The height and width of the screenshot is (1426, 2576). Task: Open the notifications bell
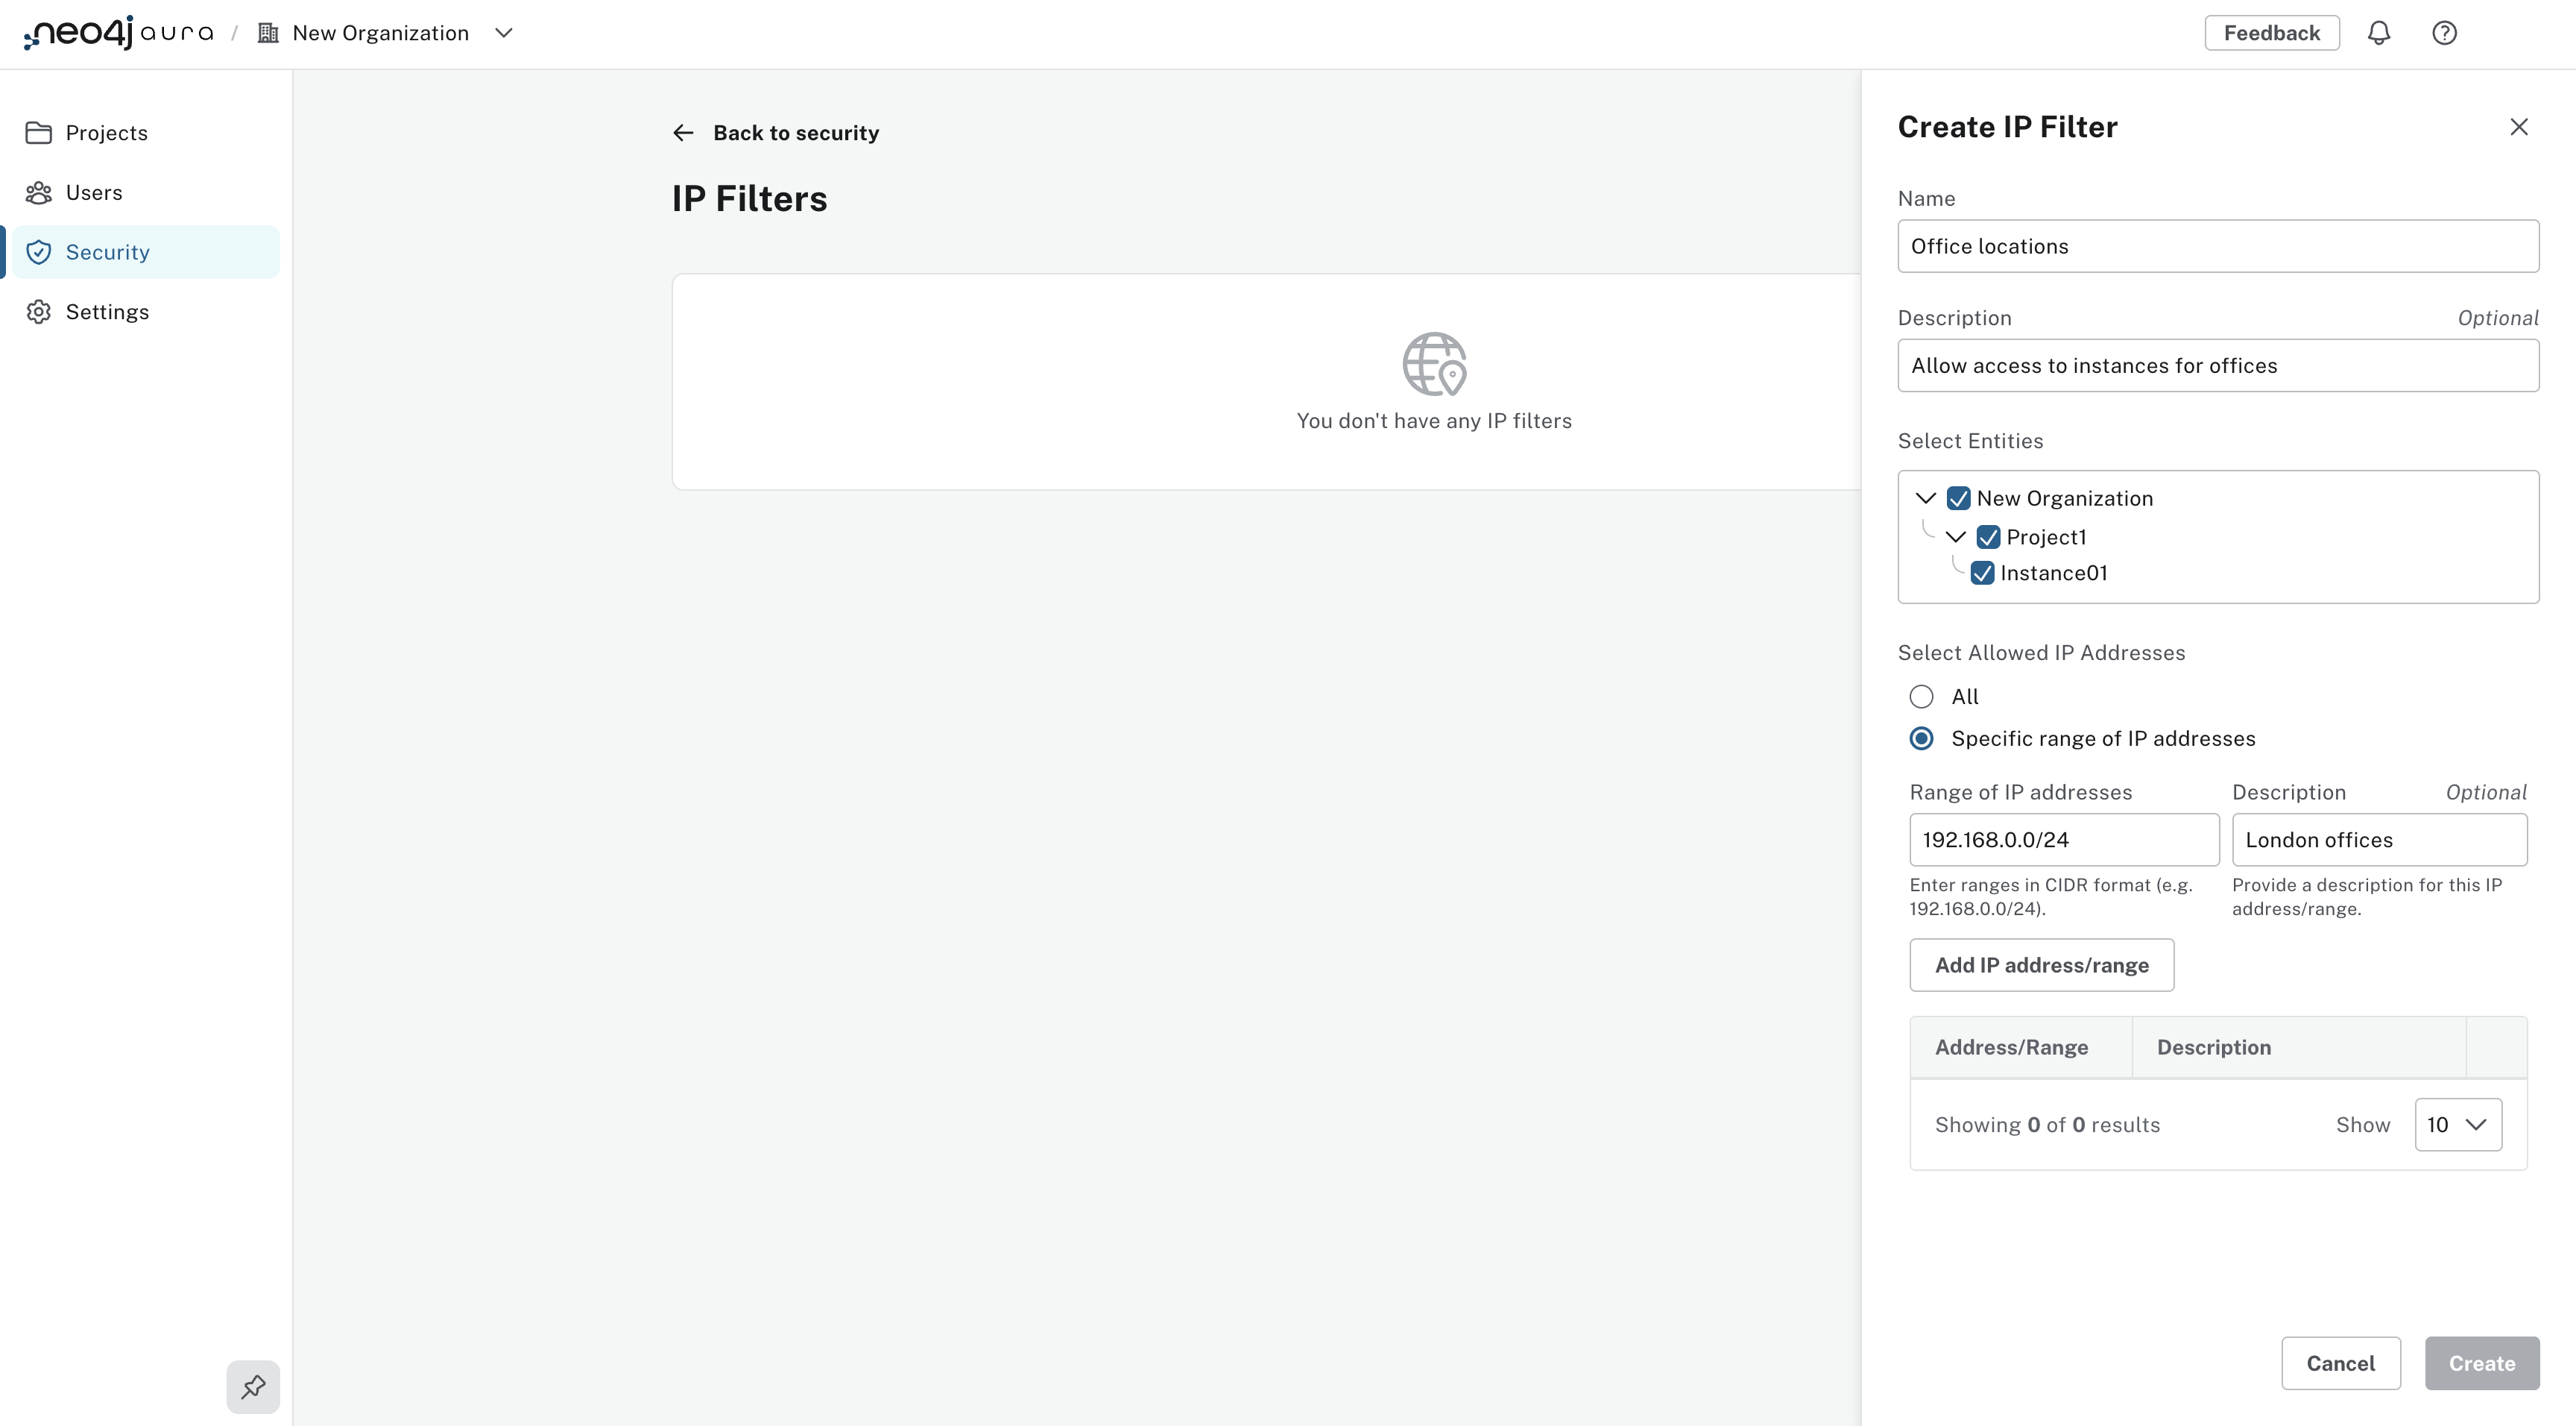2378,33
